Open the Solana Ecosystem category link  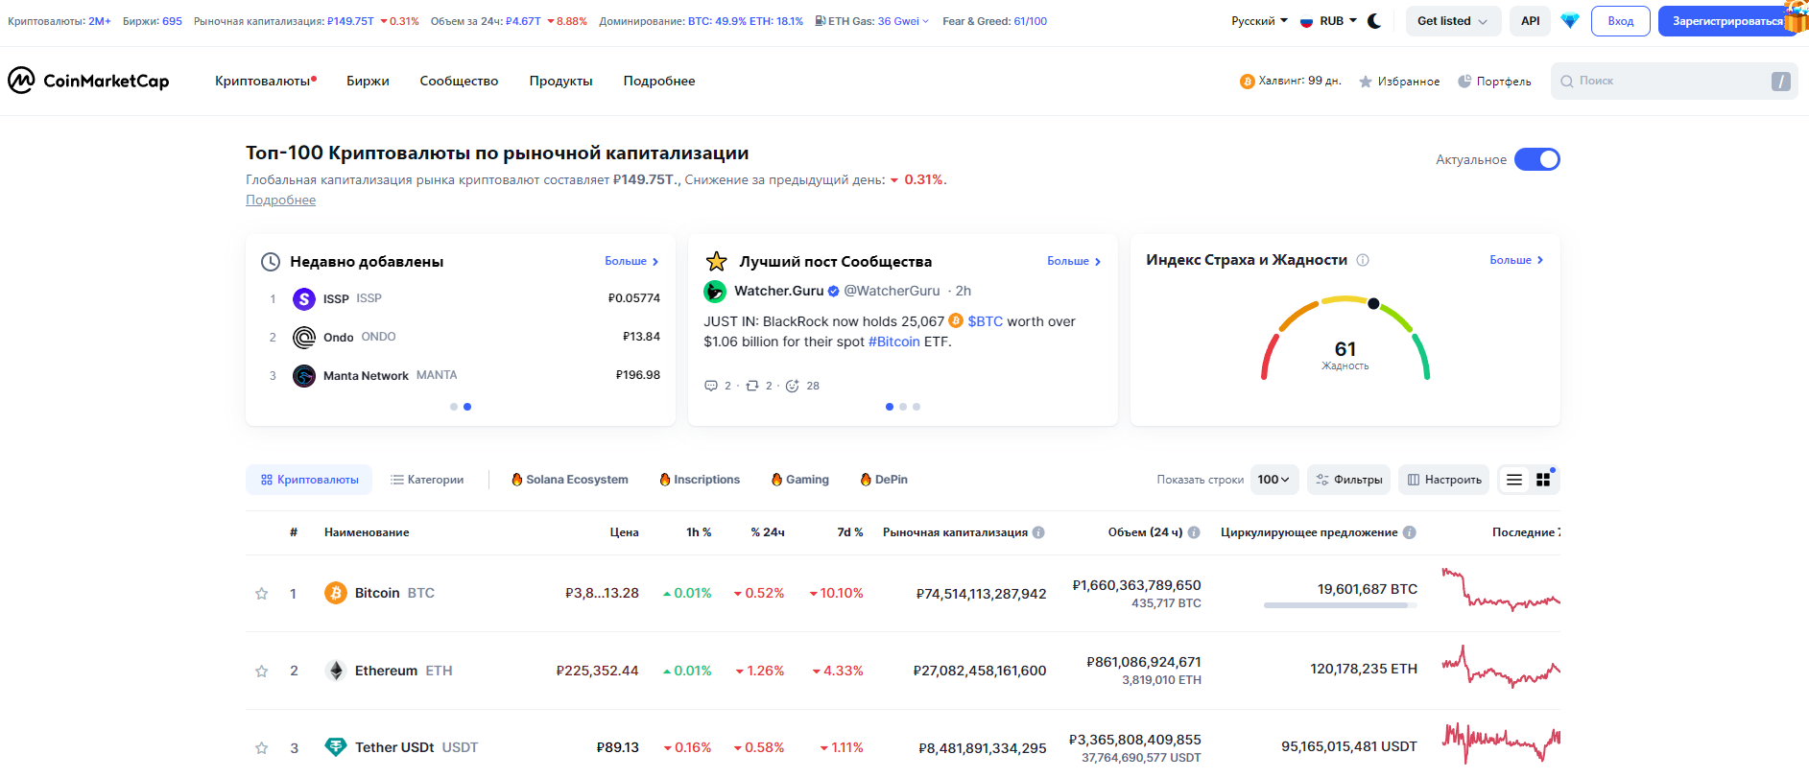pyautogui.click(x=570, y=480)
